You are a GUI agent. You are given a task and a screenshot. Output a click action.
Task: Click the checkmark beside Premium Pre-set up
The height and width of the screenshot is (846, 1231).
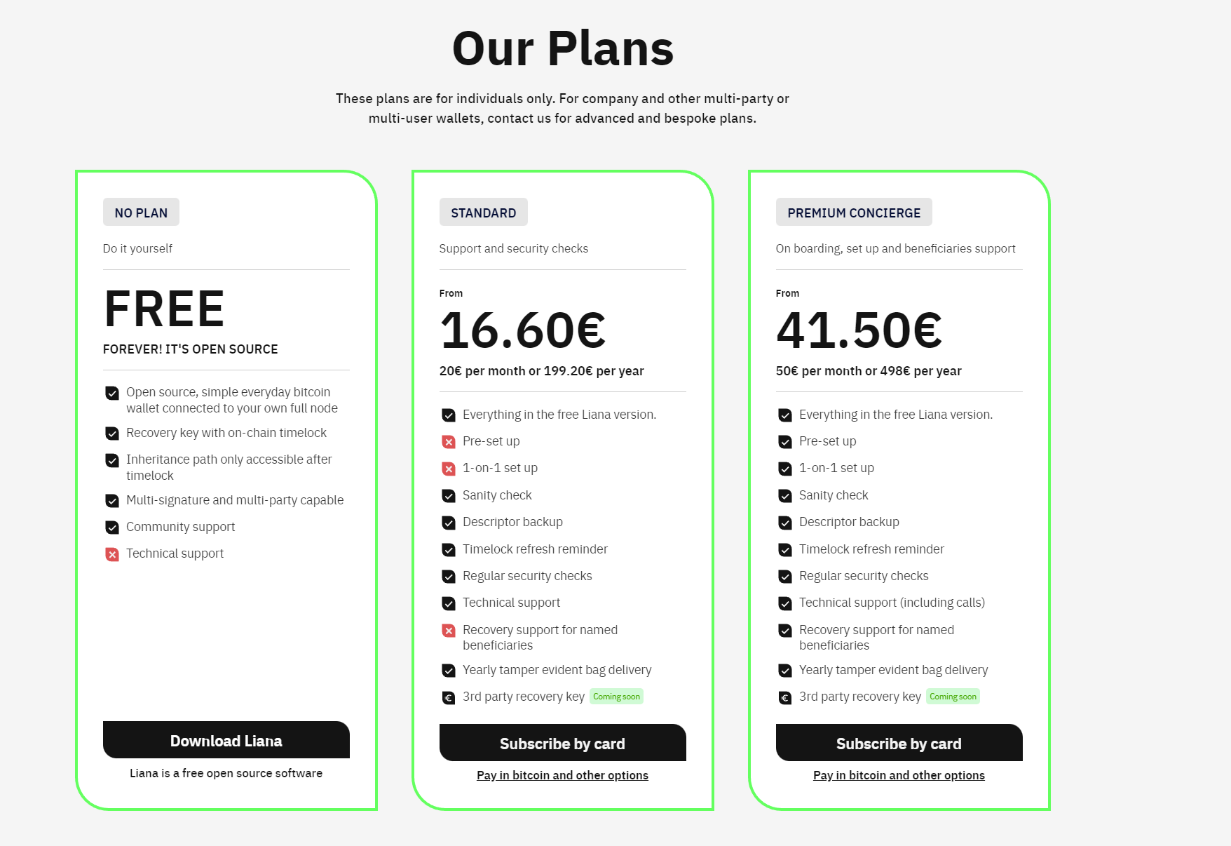click(785, 442)
